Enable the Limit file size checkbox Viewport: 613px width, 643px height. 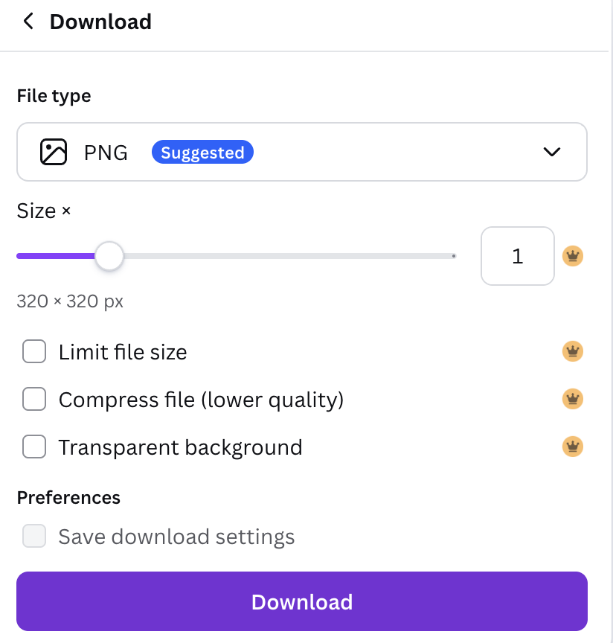(x=34, y=351)
